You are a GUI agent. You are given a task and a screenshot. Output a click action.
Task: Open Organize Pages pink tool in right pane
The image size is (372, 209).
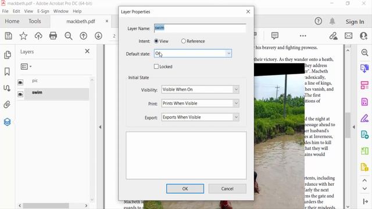[364, 85]
